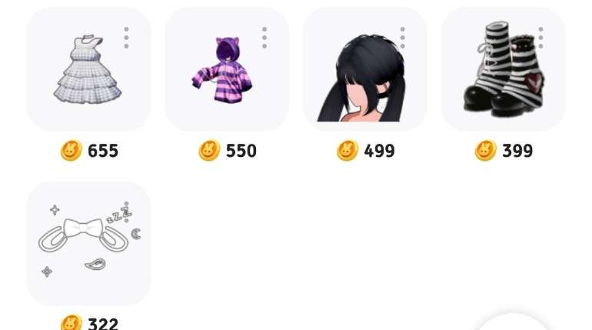Tap the 499 price under hairstyle

[x=380, y=151]
